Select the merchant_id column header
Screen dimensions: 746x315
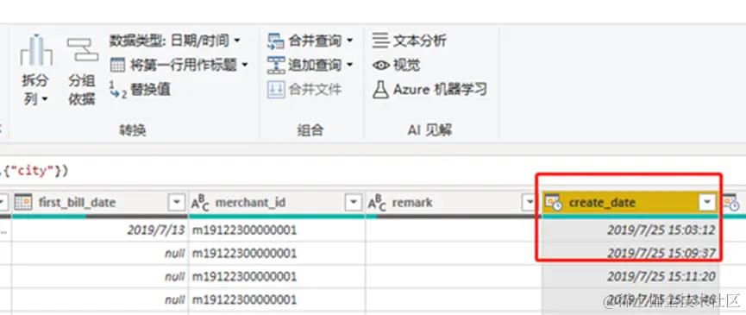(x=277, y=203)
